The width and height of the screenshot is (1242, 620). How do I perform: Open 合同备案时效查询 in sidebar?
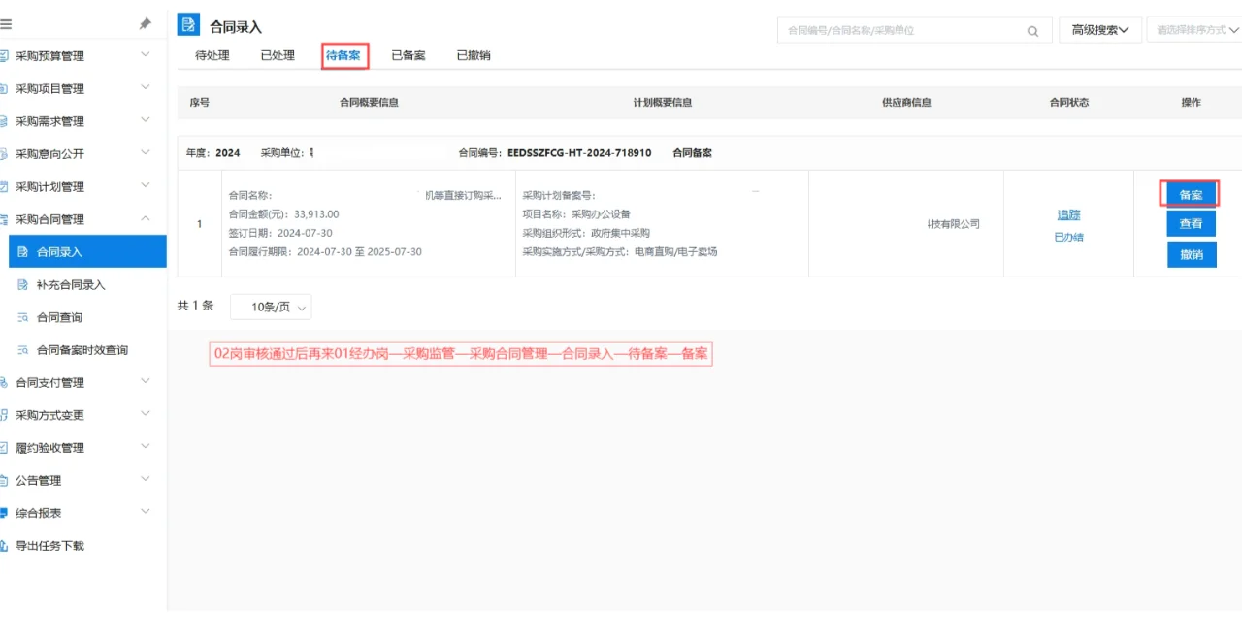click(x=82, y=350)
